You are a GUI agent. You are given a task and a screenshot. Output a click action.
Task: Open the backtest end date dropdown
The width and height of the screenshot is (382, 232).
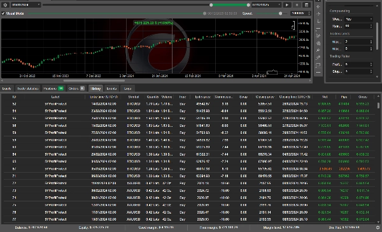266,4
